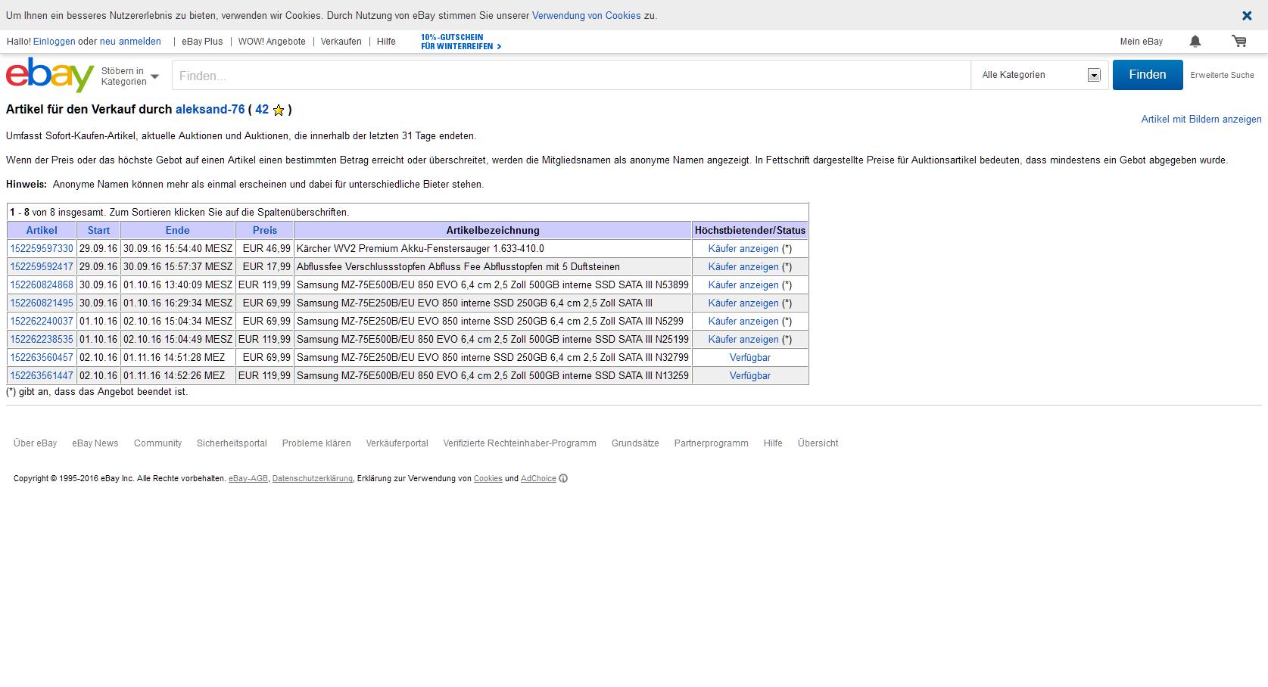Select the EUR 46,99 price cell
The height and width of the screenshot is (687, 1268).
[265, 248]
